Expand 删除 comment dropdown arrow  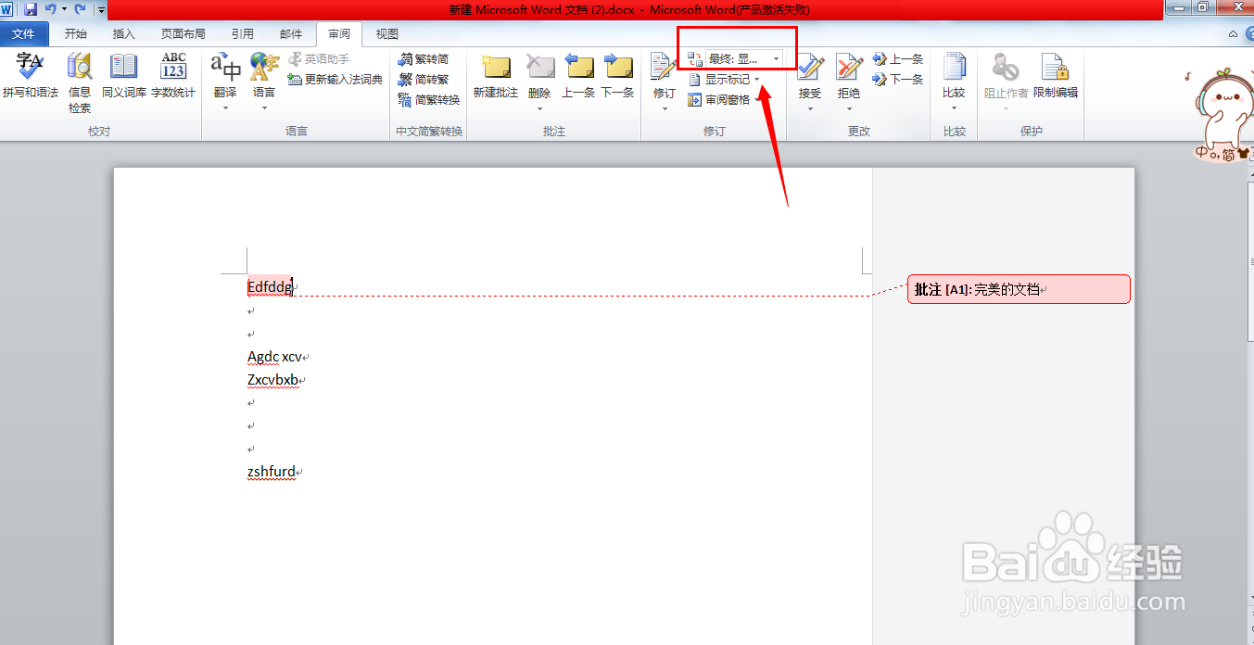539,108
